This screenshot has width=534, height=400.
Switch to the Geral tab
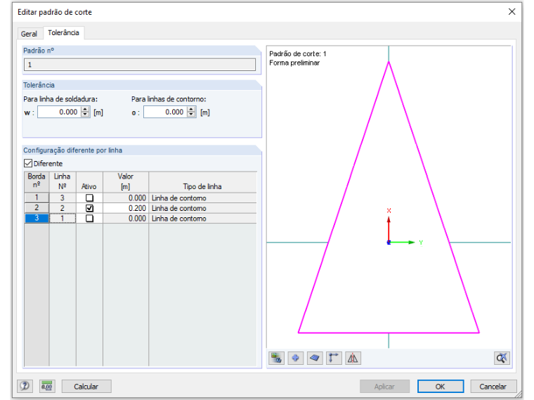click(x=29, y=34)
